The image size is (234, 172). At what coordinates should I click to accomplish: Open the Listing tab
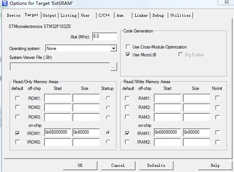69,15
